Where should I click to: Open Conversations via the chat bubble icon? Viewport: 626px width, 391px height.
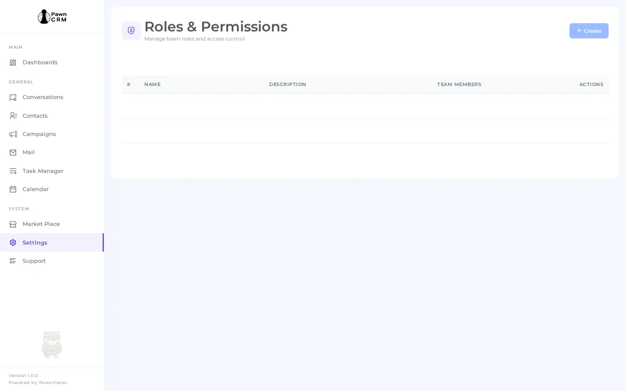point(13,97)
